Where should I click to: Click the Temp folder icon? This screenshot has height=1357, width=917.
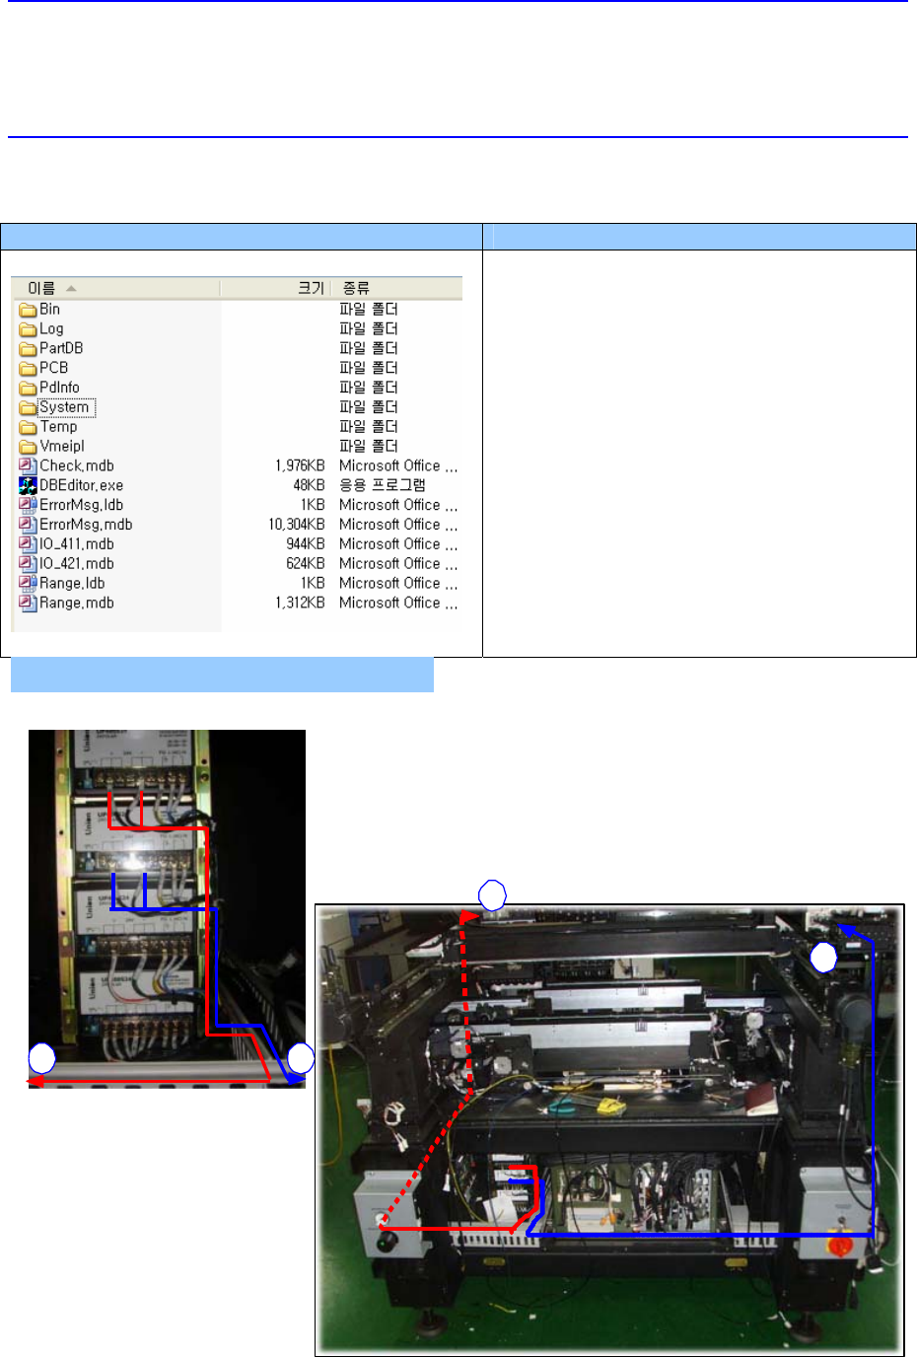pos(28,427)
